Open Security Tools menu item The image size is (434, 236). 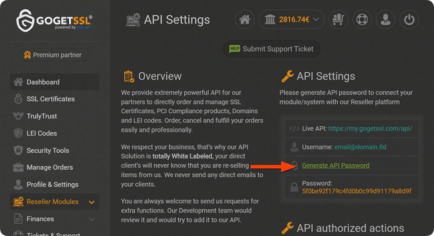[48, 150]
